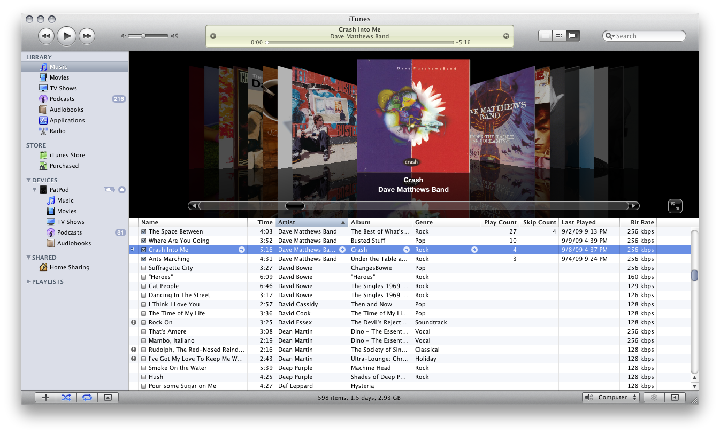Skip ahead with the Fast Forward button
The image size is (720, 434).
pos(87,36)
